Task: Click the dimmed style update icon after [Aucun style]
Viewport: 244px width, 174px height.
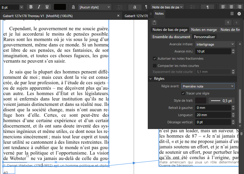Action: 120,7
